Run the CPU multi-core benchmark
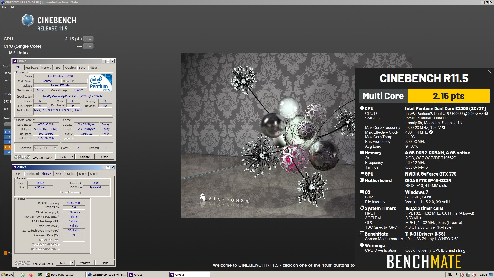Screen dimensions: 494x278 (88, 39)
